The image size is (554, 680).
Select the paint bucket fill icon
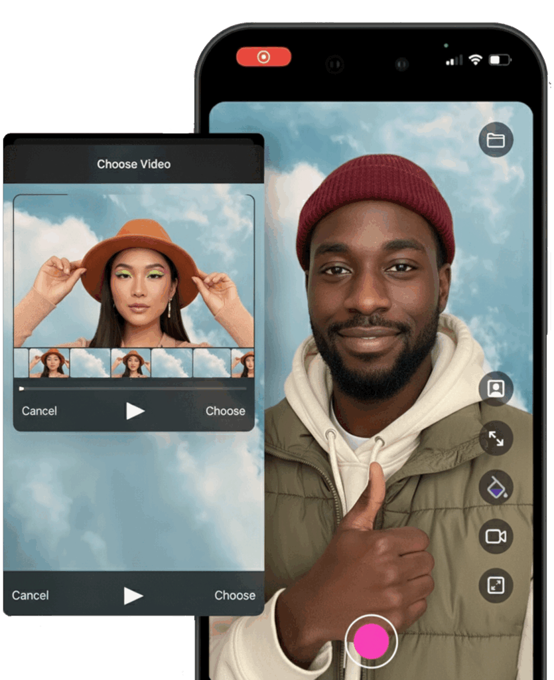point(496,487)
